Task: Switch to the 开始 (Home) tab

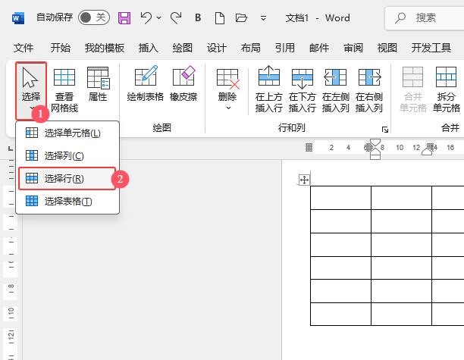Action: click(60, 47)
